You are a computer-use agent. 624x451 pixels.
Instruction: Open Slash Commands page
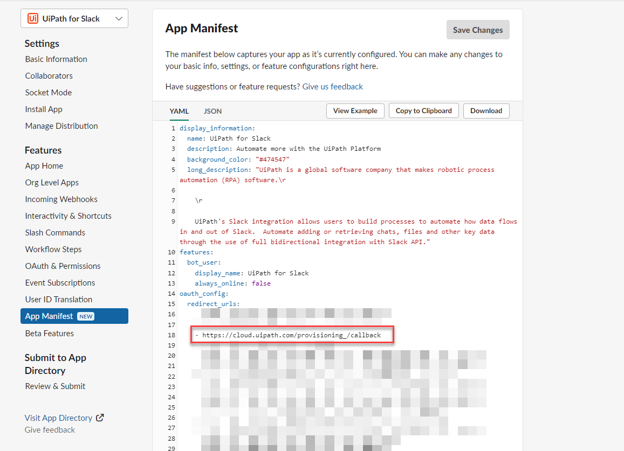point(55,233)
